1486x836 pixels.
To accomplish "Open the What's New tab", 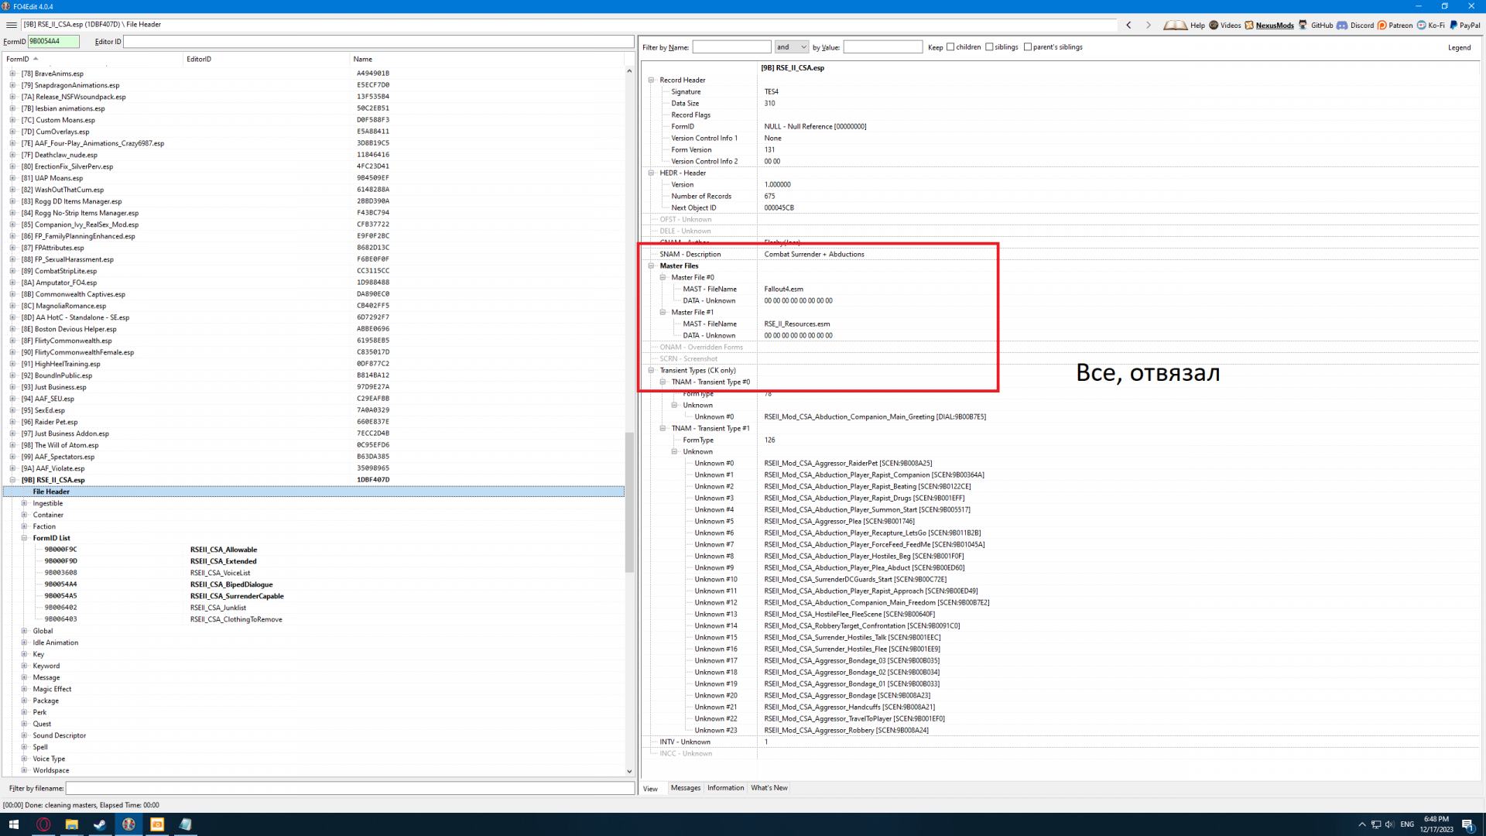I will (769, 788).
